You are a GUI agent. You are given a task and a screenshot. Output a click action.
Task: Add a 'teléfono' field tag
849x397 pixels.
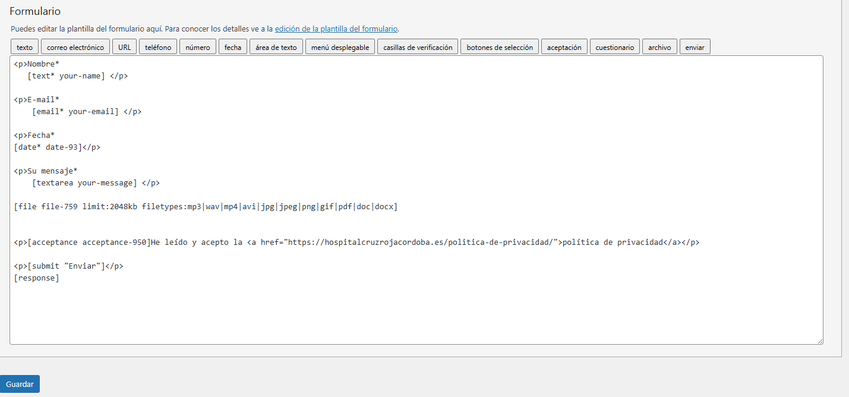tap(158, 47)
